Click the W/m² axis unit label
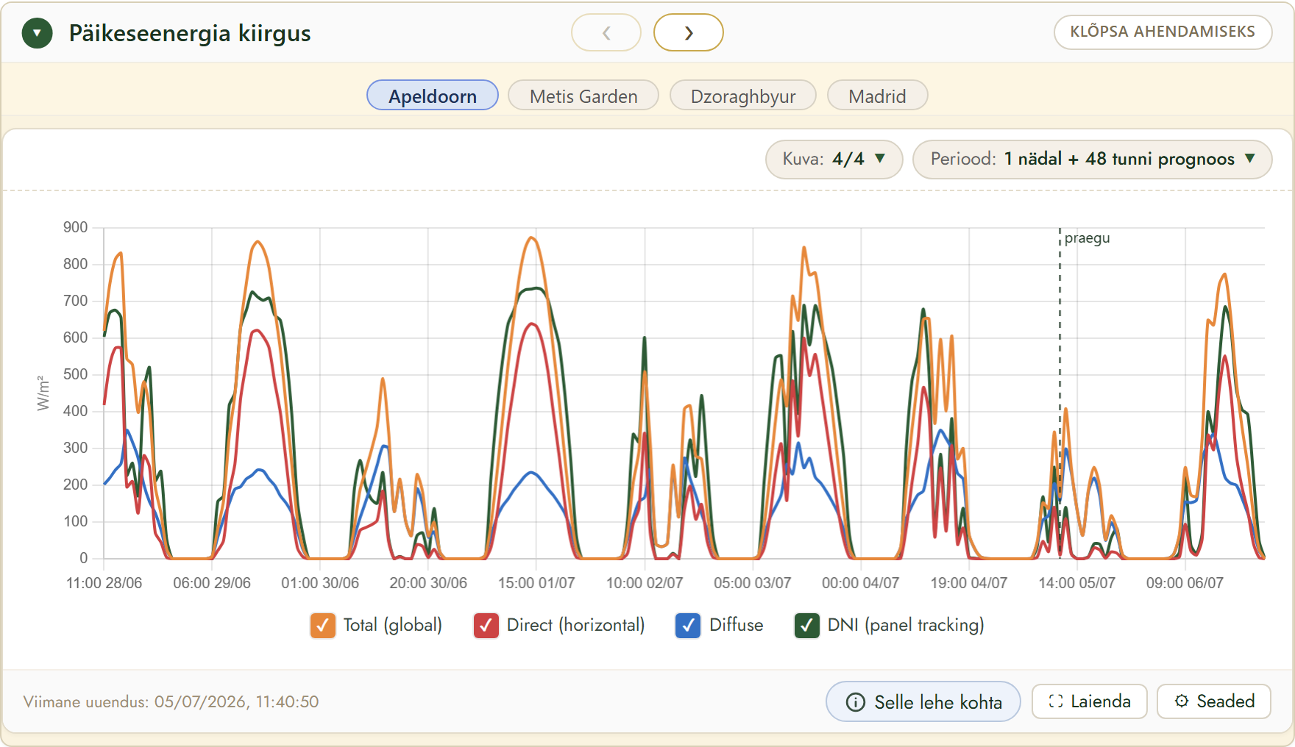The width and height of the screenshot is (1295, 747). [43, 393]
